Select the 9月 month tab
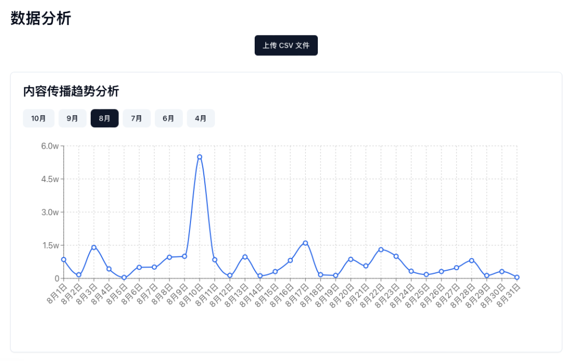573x361 pixels. click(72, 118)
